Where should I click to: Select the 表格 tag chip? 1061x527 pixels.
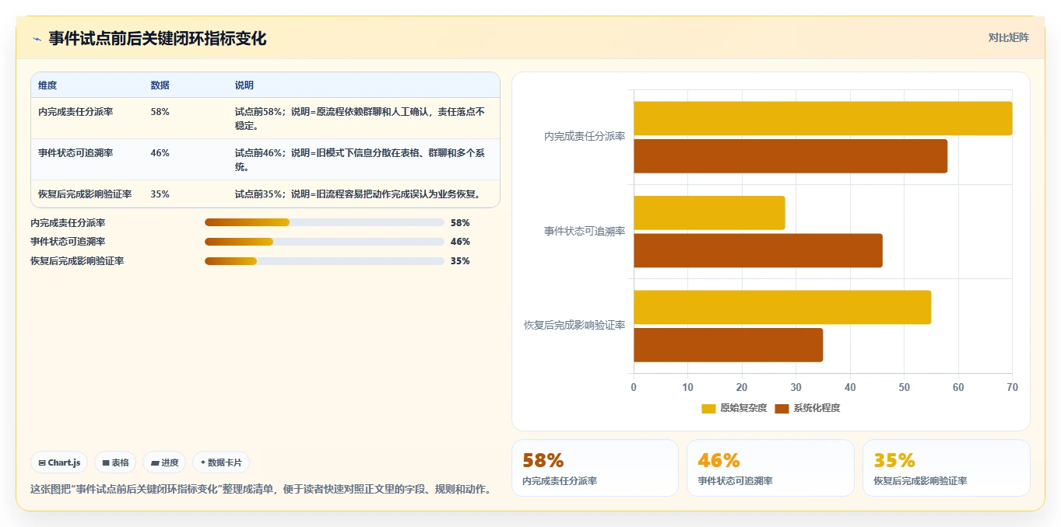pyautogui.click(x=115, y=462)
